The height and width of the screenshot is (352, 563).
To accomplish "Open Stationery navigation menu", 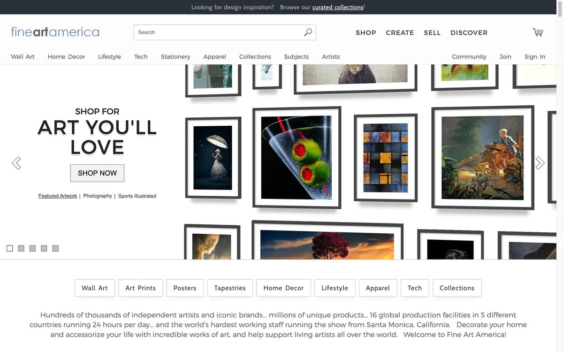I will point(175,57).
